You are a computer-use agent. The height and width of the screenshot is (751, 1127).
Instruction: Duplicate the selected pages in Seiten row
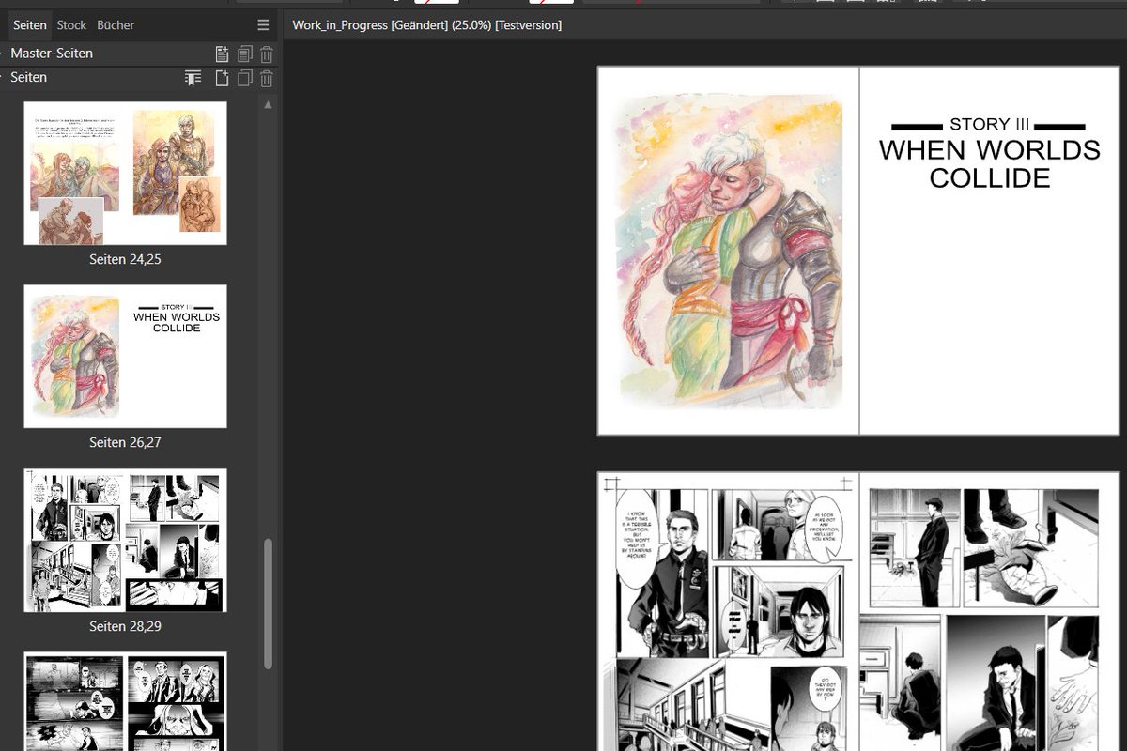tap(244, 79)
